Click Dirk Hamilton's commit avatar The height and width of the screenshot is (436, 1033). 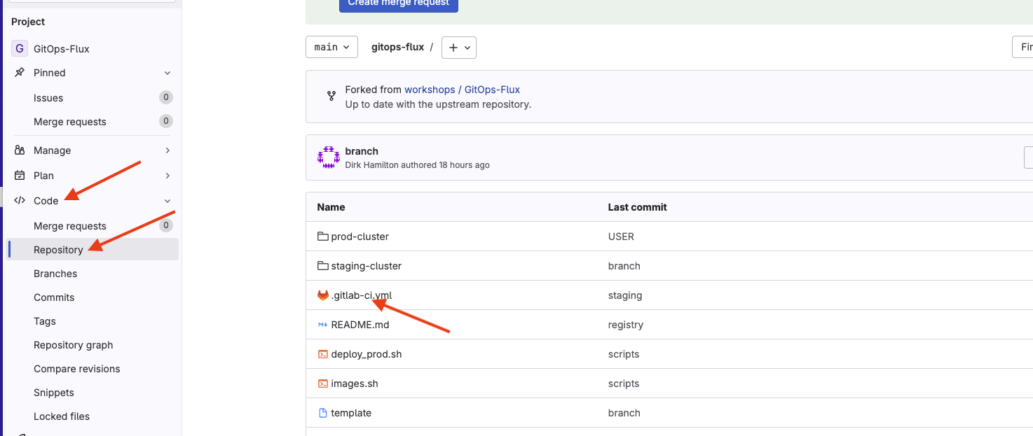[x=329, y=157]
